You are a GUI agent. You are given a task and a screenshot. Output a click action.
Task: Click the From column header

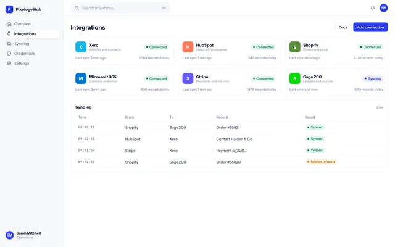tap(130, 117)
